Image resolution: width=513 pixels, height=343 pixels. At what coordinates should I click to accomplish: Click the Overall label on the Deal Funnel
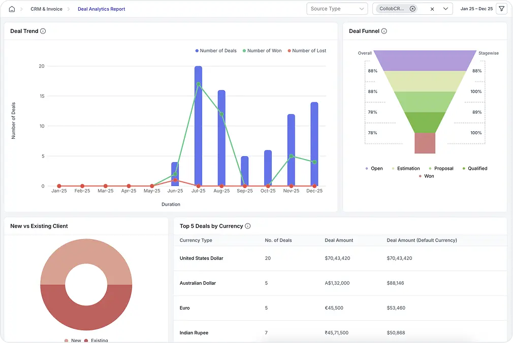click(366, 53)
